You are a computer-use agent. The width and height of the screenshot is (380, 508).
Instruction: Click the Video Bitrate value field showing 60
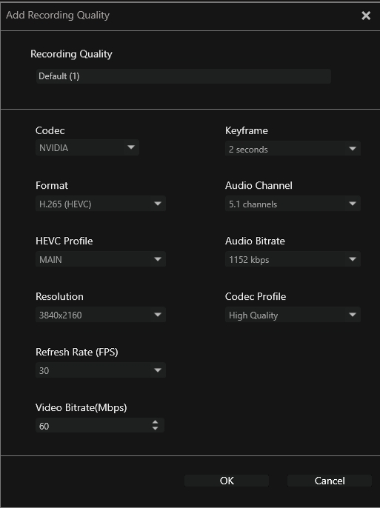coord(100,426)
